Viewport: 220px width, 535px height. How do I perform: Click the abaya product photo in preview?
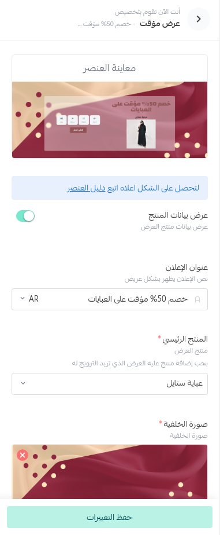click(x=141, y=134)
